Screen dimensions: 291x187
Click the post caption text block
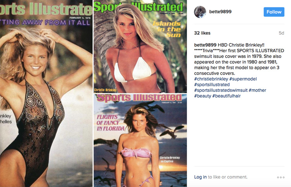click(239, 70)
